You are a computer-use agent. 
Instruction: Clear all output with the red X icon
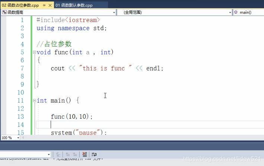(x=85, y=154)
